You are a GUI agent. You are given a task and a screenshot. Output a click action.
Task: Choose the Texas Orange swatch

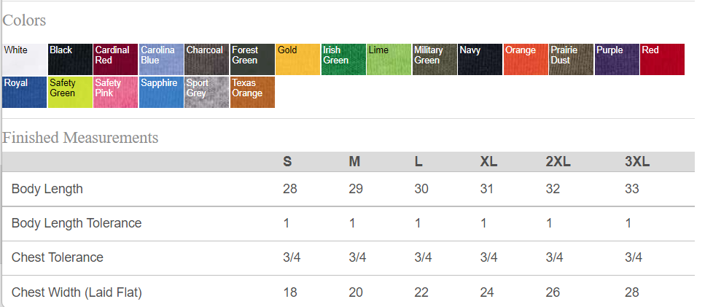(252, 92)
